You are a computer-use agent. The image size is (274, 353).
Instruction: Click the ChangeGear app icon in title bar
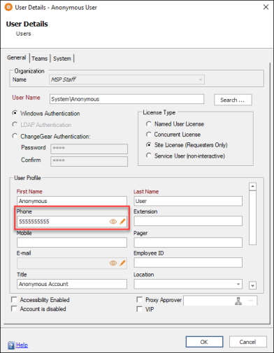coord(8,7)
